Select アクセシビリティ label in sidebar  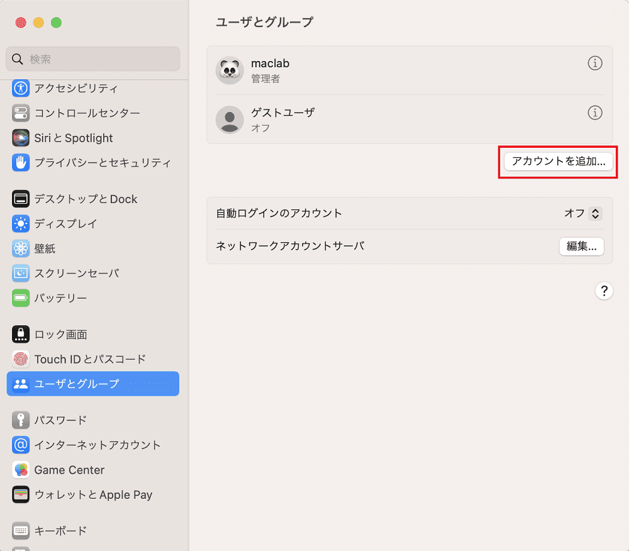[76, 88]
